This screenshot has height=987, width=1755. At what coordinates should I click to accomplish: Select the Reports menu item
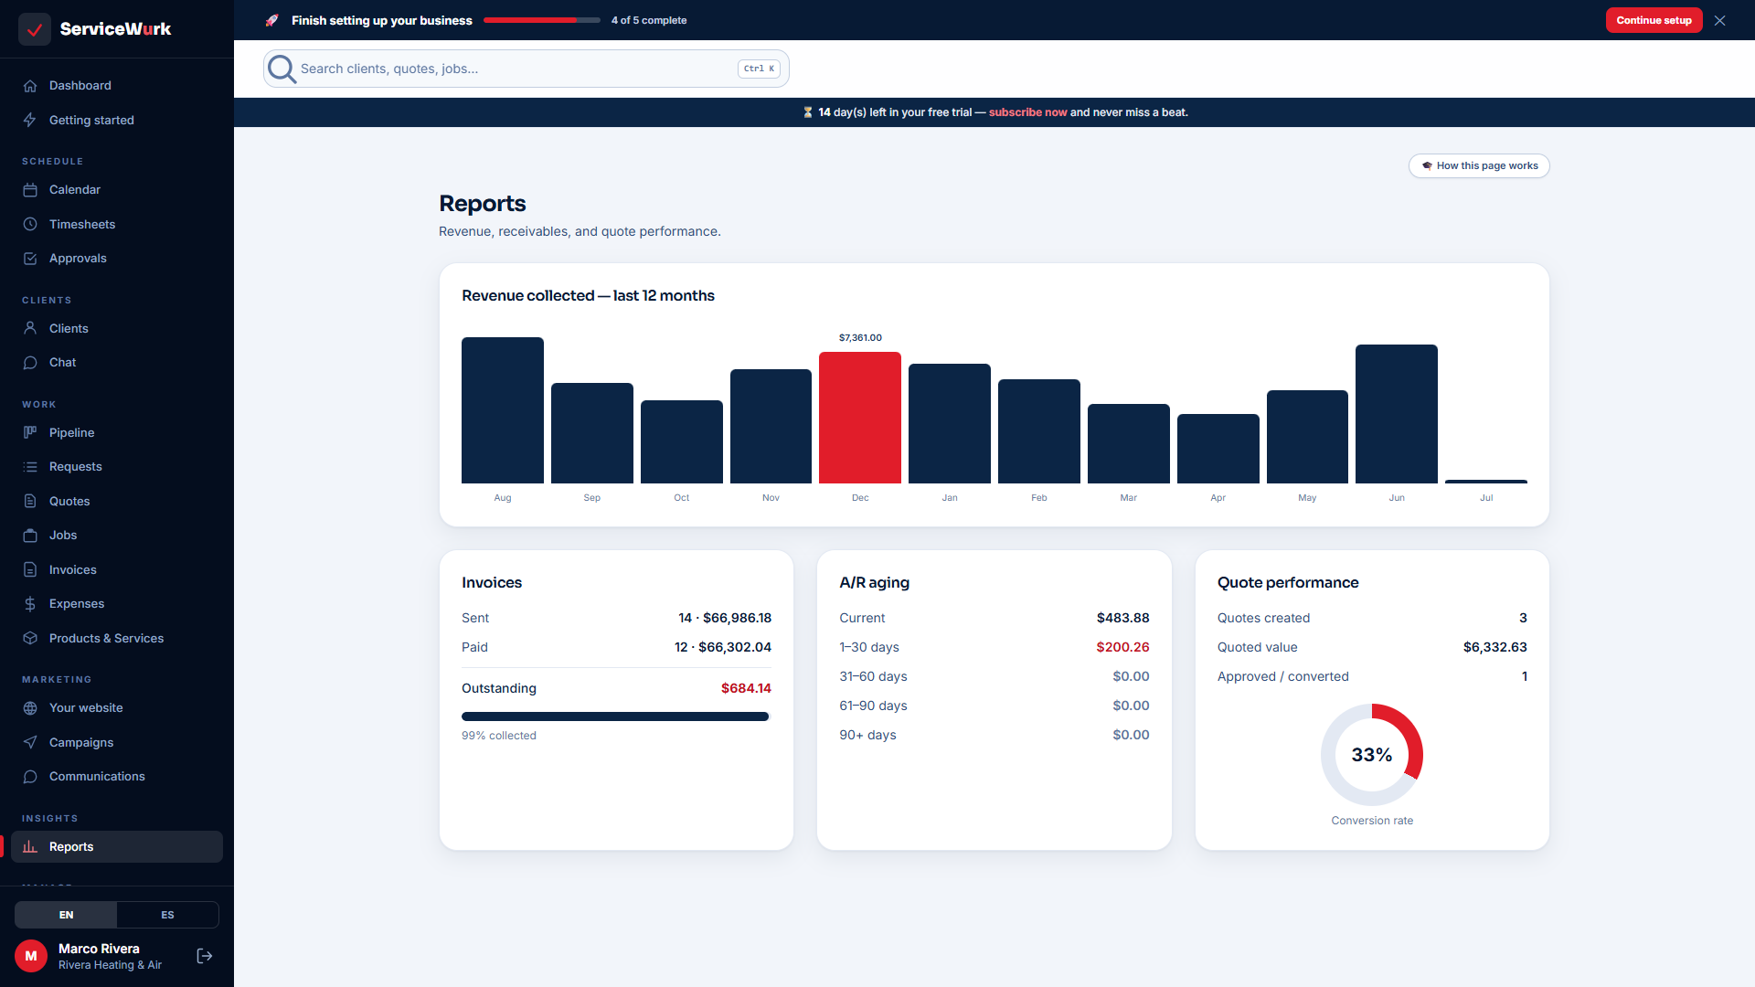pyautogui.click(x=117, y=847)
